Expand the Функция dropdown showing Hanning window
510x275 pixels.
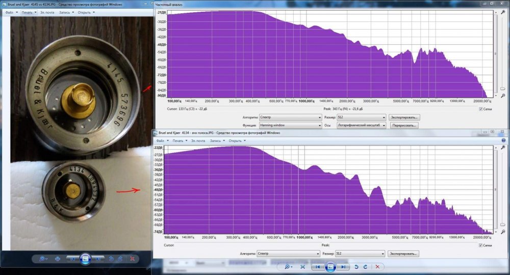tap(289, 125)
